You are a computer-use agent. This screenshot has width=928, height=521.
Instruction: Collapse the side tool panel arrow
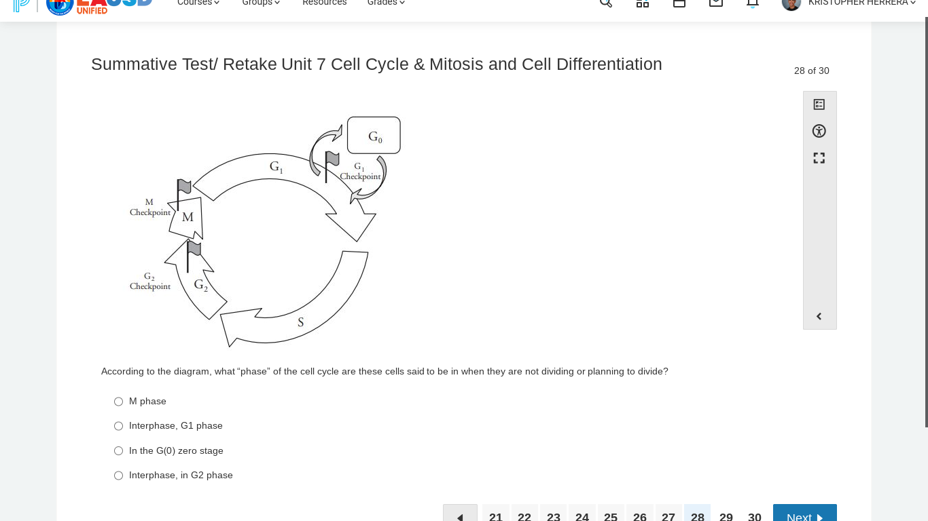pyautogui.click(x=819, y=316)
